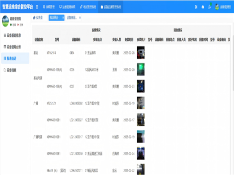Open install photo for KT162-F4 row
234x175 pixels.
point(141,53)
